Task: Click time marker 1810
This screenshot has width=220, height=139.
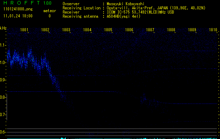Action: [213, 30]
